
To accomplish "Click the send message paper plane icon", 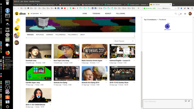I will 189,101.
